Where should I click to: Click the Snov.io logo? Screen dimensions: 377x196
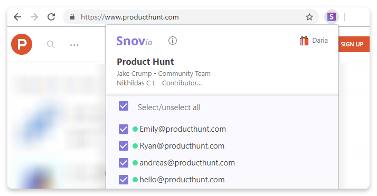coord(134,41)
